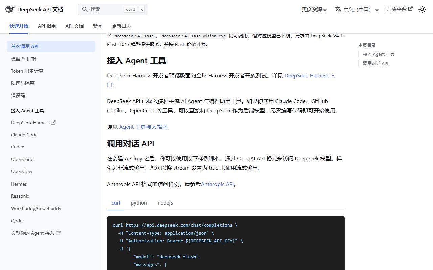The image size is (433, 270).
Task: Open 错误码 sidebar page
Action: [x=51, y=96]
